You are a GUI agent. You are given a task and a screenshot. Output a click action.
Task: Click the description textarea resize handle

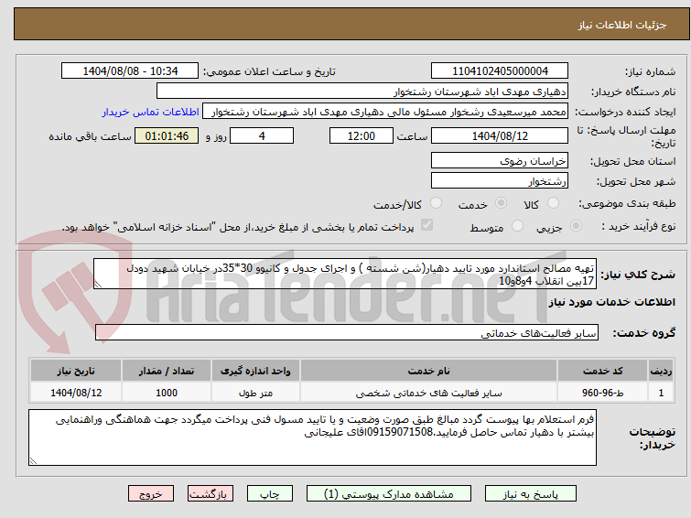point(98,285)
